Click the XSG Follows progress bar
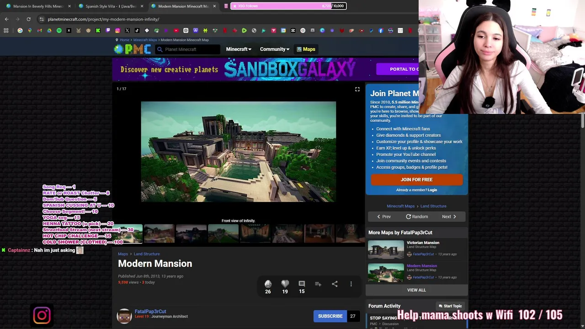 click(x=288, y=6)
